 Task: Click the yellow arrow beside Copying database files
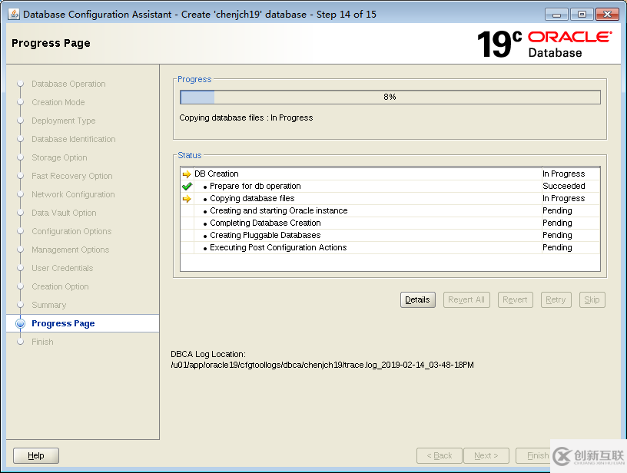coord(187,199)
